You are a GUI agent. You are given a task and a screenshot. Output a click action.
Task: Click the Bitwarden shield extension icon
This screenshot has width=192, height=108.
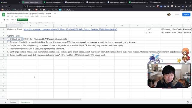point(161,6)
